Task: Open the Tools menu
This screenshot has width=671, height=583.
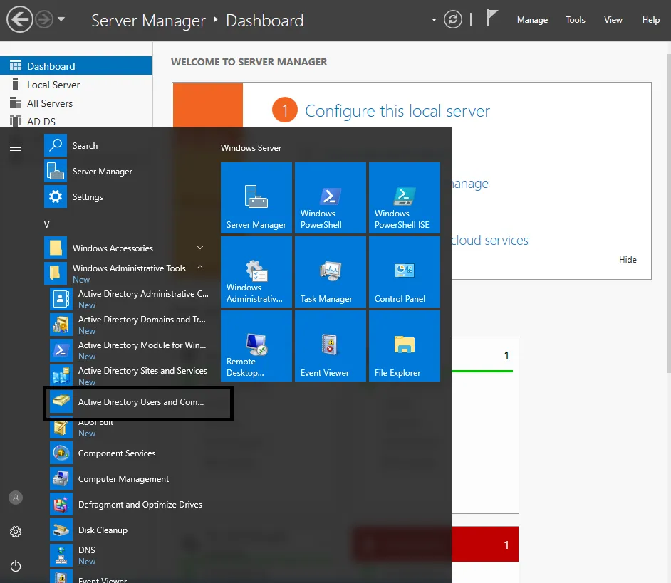Action: pyautogui.click(x=575, y=20)
